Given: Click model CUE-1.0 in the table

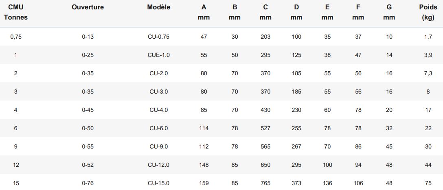Looking at the screenshot, I should coord(159,55).
